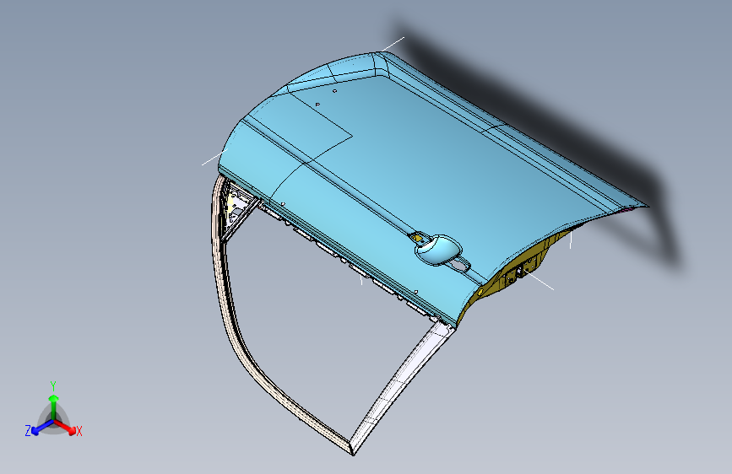Viewport: 732px width, 474px height.
Task: Click the green Y axis of the orientation triad
Action: tap(54, 407)
